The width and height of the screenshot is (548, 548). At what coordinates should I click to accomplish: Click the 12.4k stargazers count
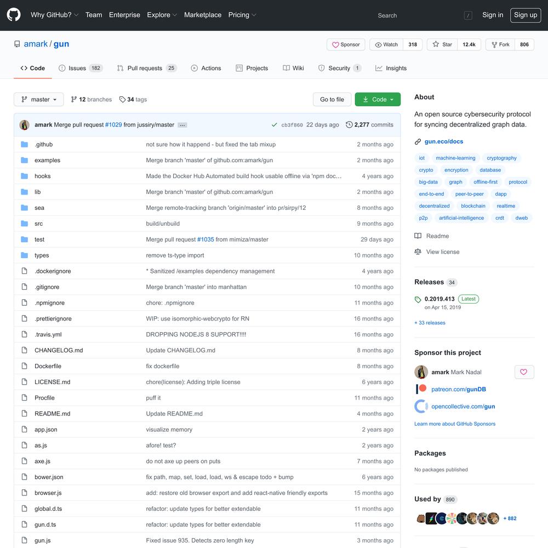click(469, 44)
